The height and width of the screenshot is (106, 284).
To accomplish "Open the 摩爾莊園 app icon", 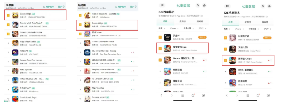I will pyautogui.click(x=167, y=71).
